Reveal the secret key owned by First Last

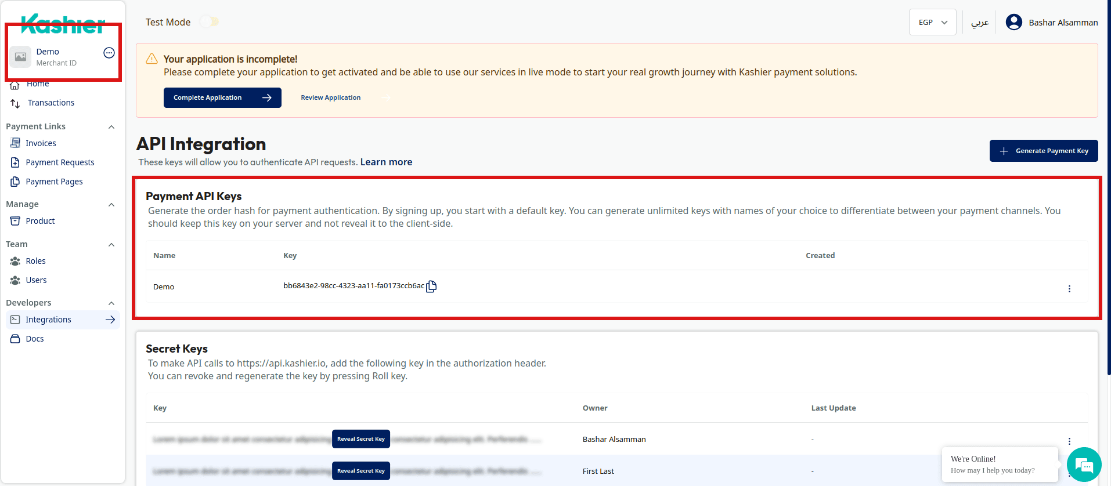361,471
